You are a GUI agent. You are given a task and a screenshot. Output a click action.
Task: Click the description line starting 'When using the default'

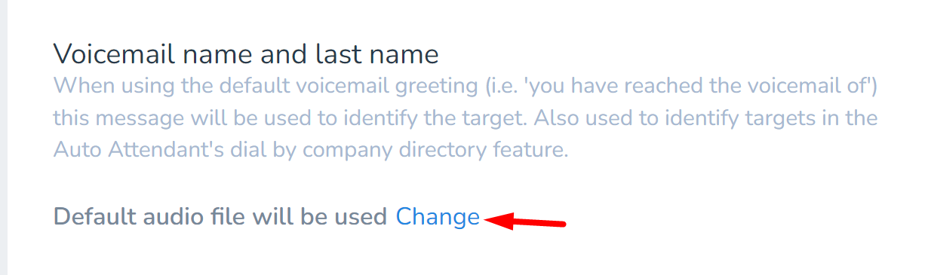pos(465,86)
